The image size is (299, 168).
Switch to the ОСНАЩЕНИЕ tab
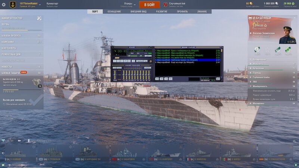[114, 12]
